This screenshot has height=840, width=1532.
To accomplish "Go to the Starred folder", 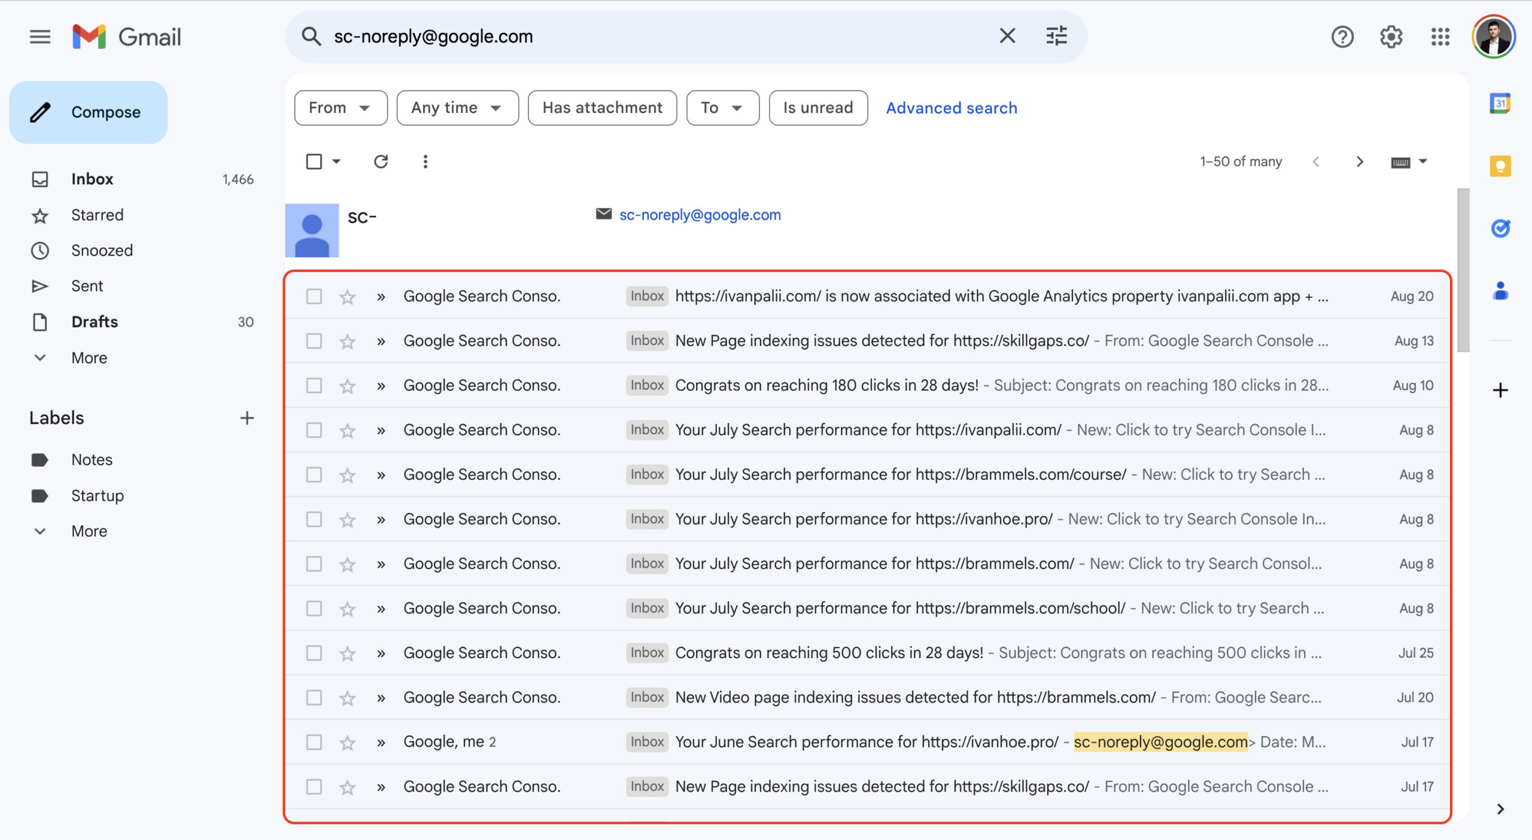I will tap(97, 215).
